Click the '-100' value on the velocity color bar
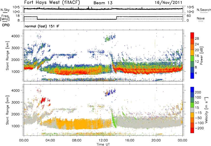Viewport: 211px width, 146px height. click(199, 123)
